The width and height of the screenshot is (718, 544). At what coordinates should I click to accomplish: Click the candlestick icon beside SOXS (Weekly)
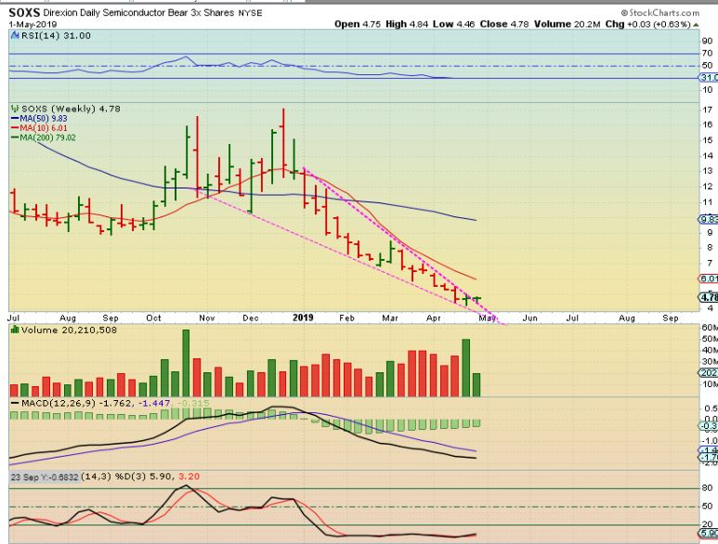tap(15, 109)
